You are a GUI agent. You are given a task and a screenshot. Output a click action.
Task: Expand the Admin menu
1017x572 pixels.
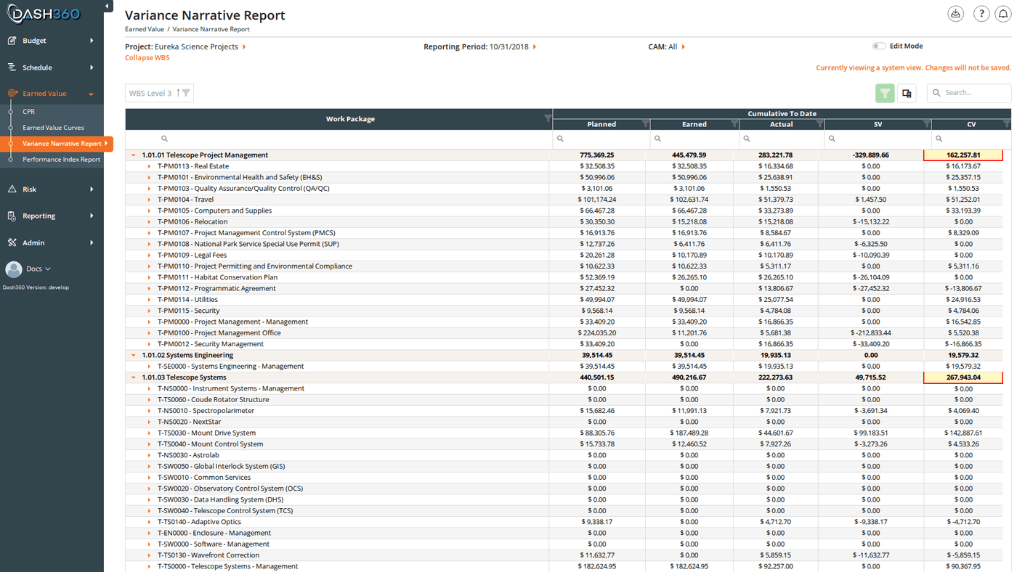(92, 243)
